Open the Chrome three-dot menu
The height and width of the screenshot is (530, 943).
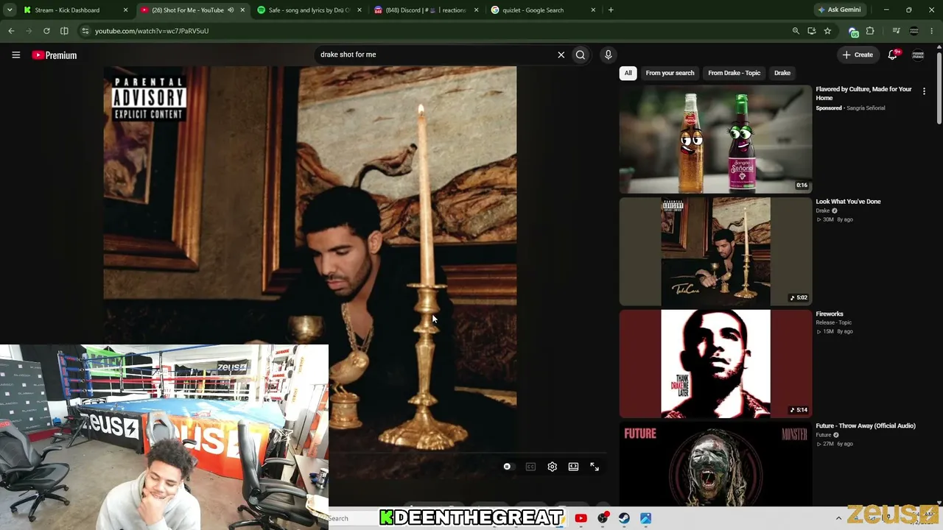click(x=932, y=31)
